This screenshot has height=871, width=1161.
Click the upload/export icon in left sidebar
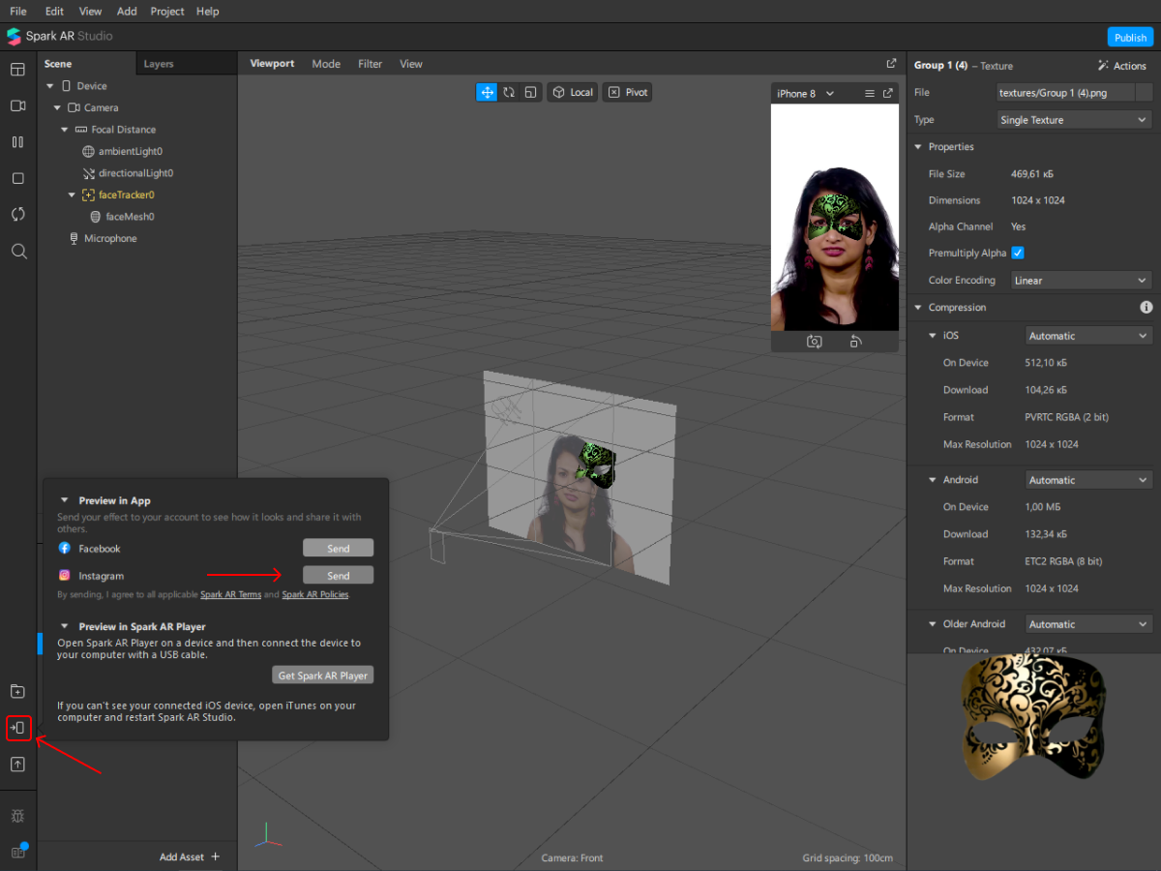[x=17, y=765]
